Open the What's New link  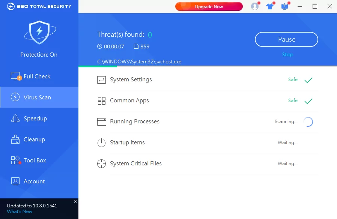pyautogui.click(x=20, y=211)
